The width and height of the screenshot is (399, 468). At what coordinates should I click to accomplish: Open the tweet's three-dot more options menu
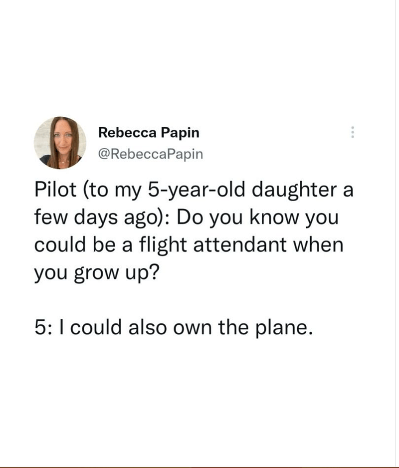coord(353,132)
